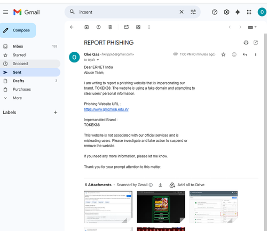Go to the older conversation arrow
The width and height of the screenshot is (267, 231).
(240, 27)
